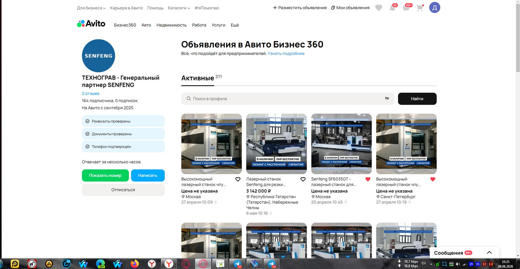Remove Senfeng SF6035GT listing from favorites
Screen dimensions: 520x269
(368, 179)
